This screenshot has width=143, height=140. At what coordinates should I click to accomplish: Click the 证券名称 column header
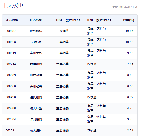pos(36,20)
